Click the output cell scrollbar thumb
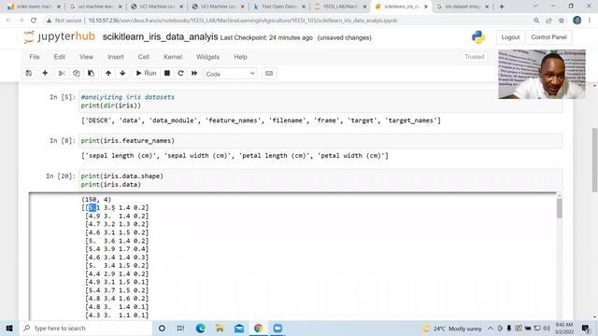The width and height of the screenshot is (598, 336). (x=559, y=208)
